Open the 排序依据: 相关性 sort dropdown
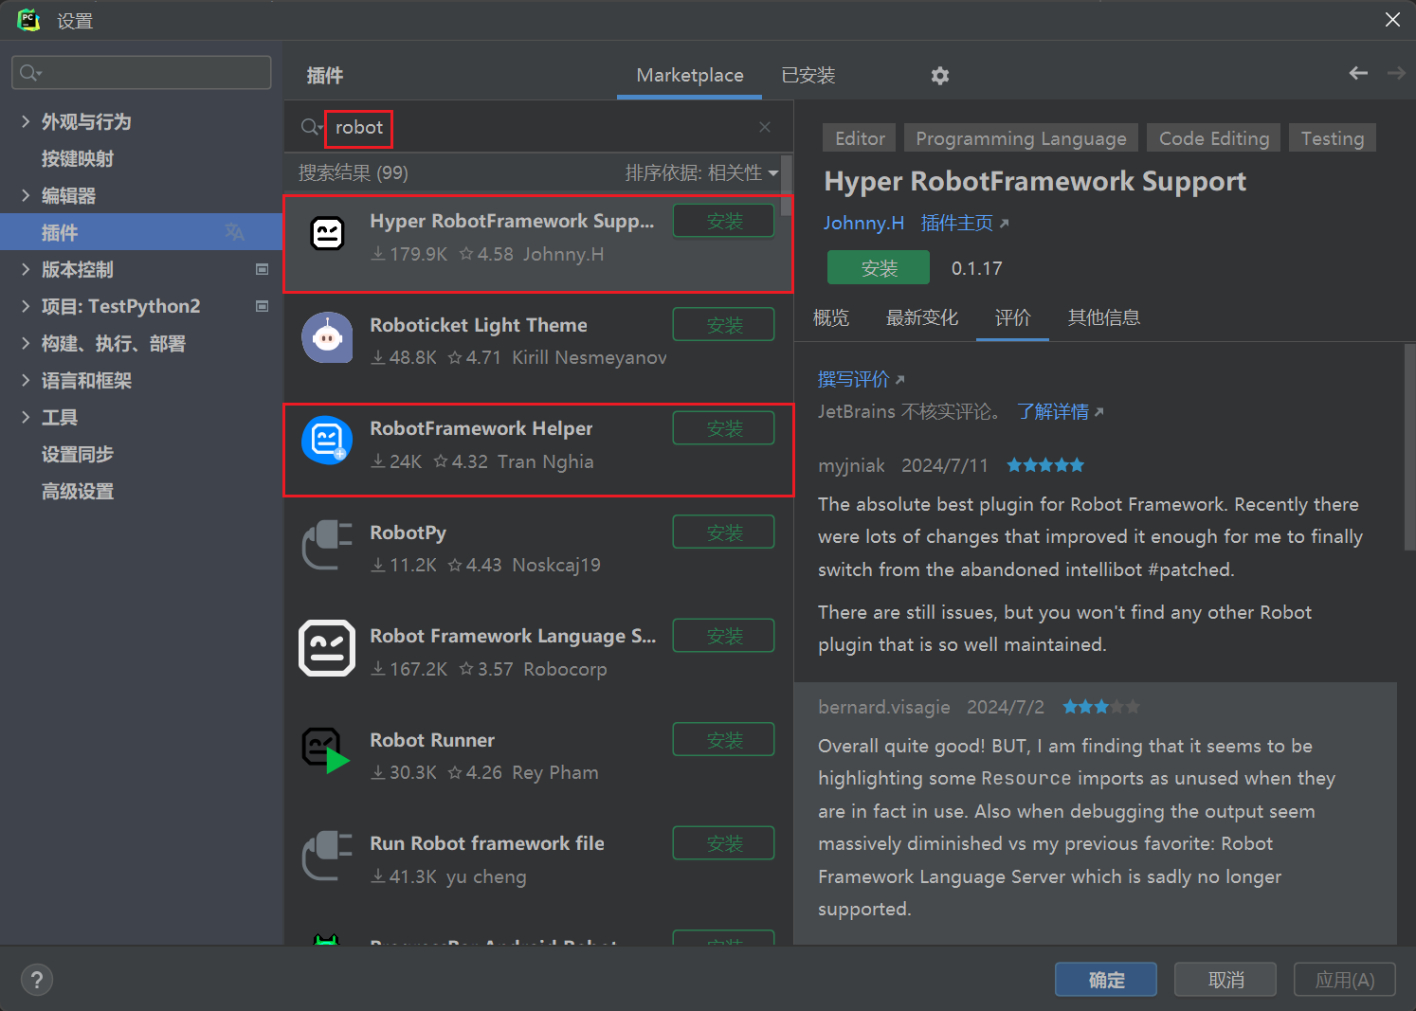1416x1011 pixels. pyautogui.click(x=701, y=172)
